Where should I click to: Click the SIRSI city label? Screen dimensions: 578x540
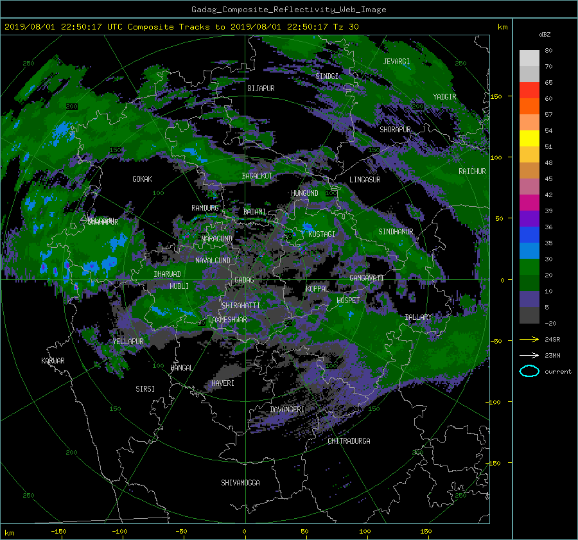click(145, 389)
